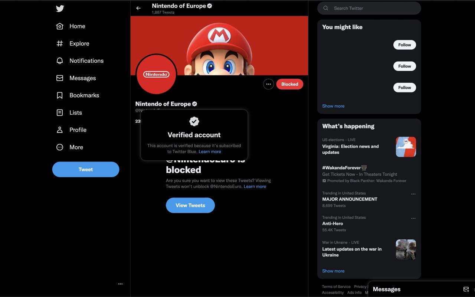Open Notifications via the bell icon
Viewport: 475px width, 297px height.
[x=60, y=61]
